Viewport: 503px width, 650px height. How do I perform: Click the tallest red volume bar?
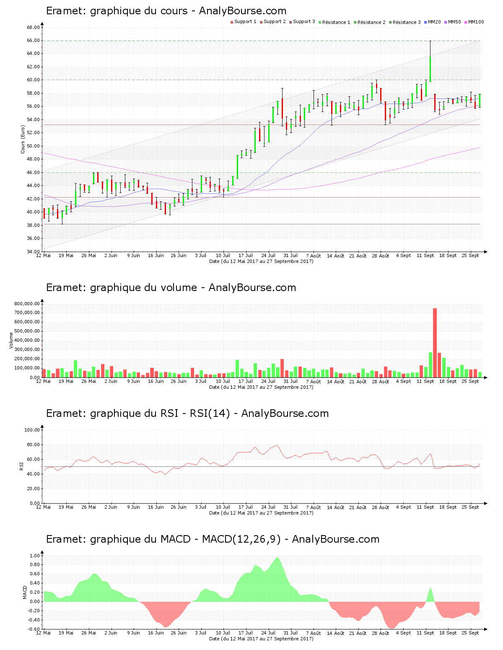[435, 343]
